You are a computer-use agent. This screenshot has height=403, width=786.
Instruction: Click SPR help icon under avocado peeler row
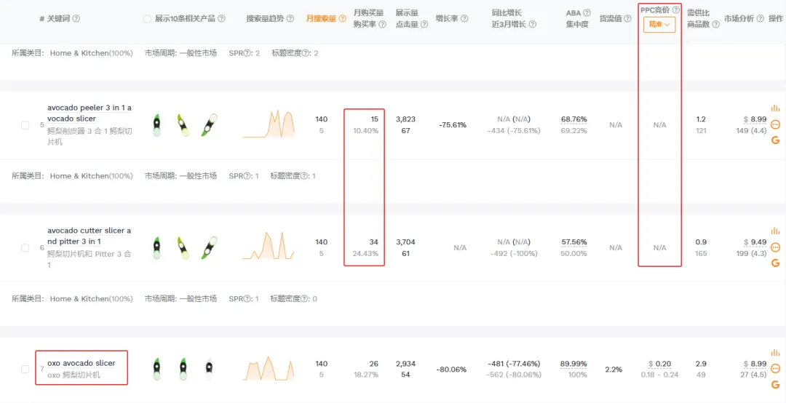pos(246,176)
